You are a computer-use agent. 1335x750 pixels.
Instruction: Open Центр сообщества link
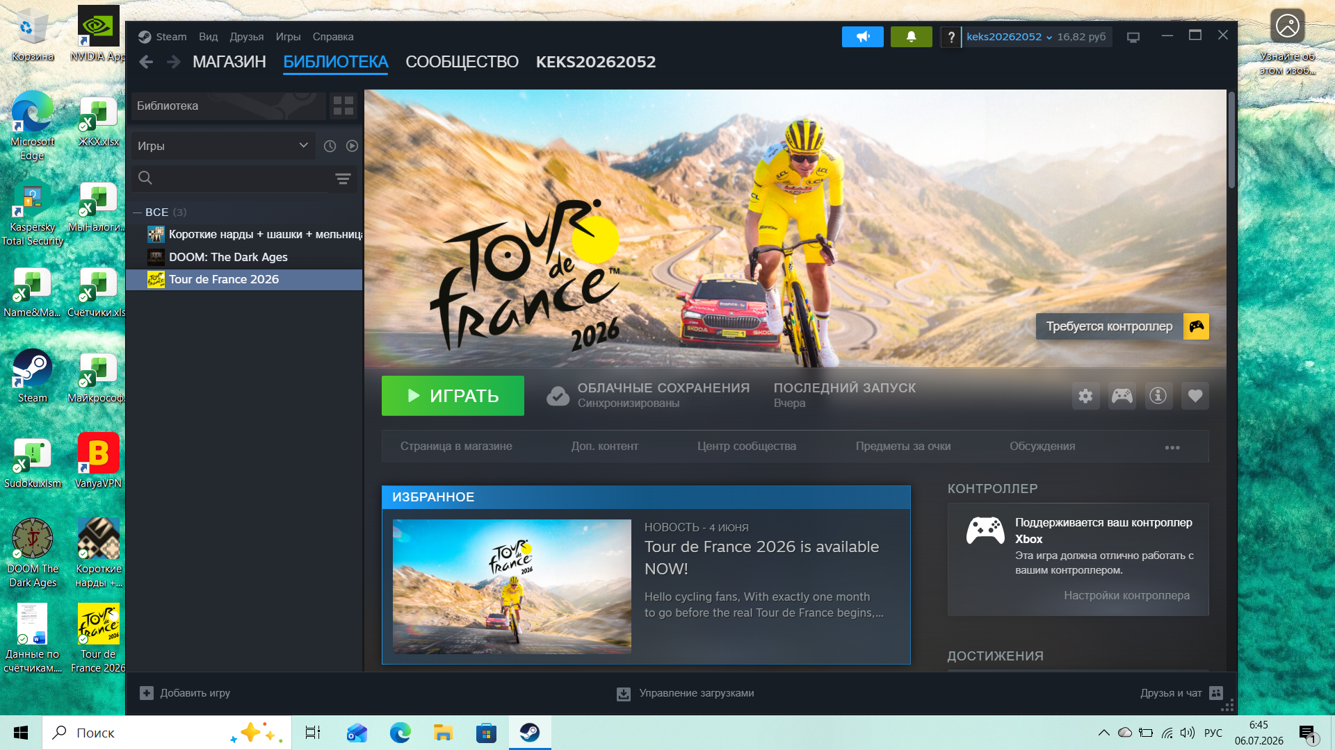(x=747, y=447)
